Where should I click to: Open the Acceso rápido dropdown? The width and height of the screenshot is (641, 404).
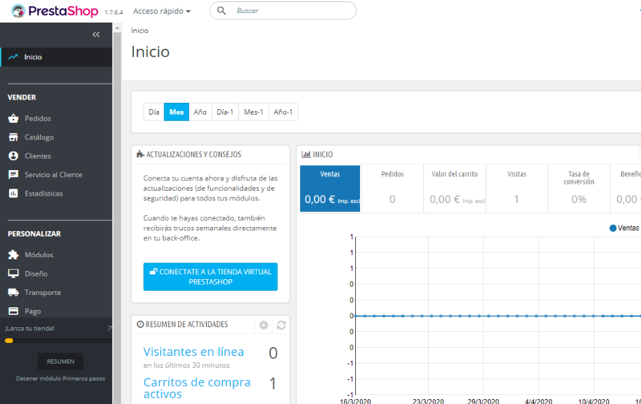[161, 11]
